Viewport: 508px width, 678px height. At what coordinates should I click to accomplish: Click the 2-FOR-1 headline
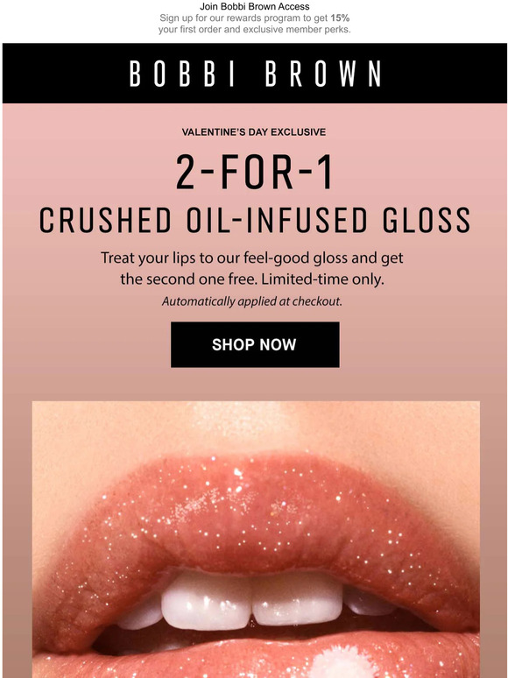254,172
